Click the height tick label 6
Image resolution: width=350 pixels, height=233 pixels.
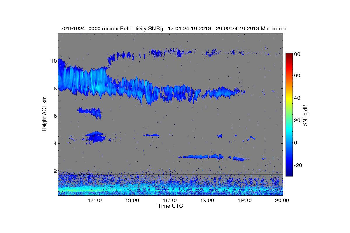[55, 116]
